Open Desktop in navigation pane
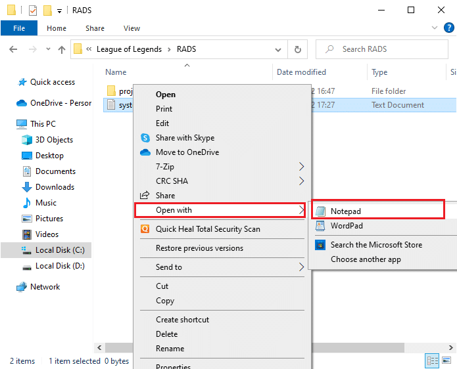The image size is (457, 369). coord(43,156)
